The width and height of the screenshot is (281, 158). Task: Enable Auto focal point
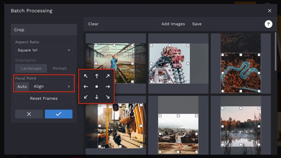click(x=22, y=86)
